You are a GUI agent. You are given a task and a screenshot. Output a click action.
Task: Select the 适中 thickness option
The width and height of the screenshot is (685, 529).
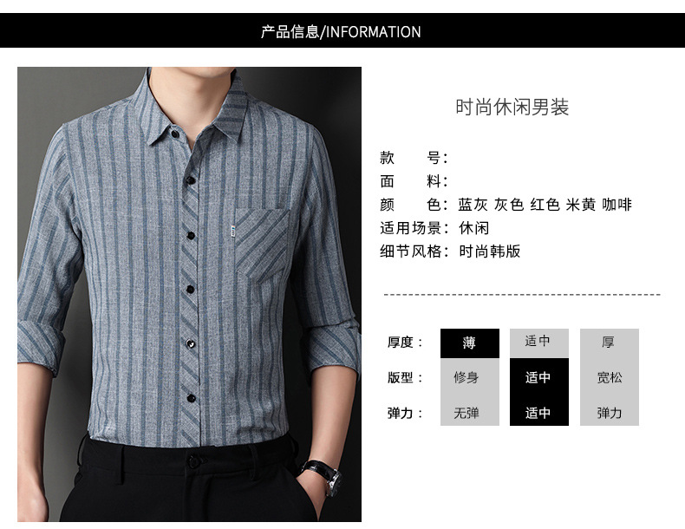539,343
